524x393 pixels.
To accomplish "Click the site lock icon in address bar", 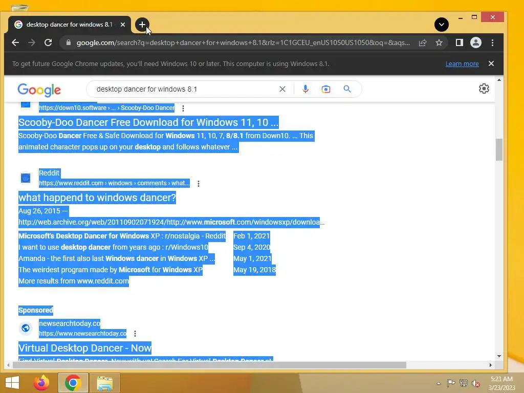I will pos(69,42).
